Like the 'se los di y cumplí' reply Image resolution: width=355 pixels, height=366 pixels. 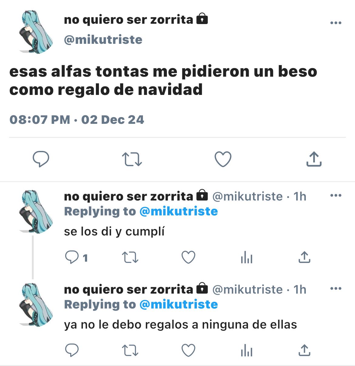coord(188,257)
